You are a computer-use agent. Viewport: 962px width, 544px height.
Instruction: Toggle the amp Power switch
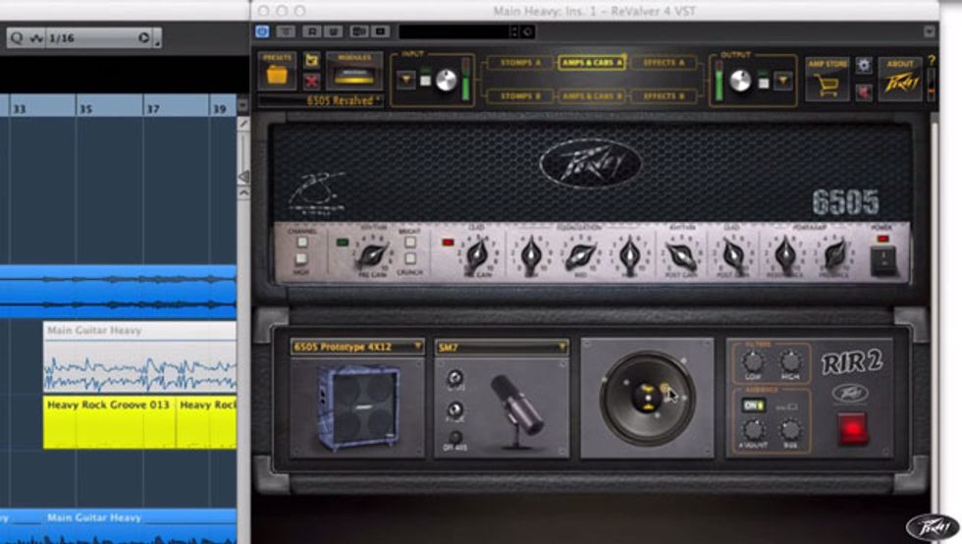882,259
